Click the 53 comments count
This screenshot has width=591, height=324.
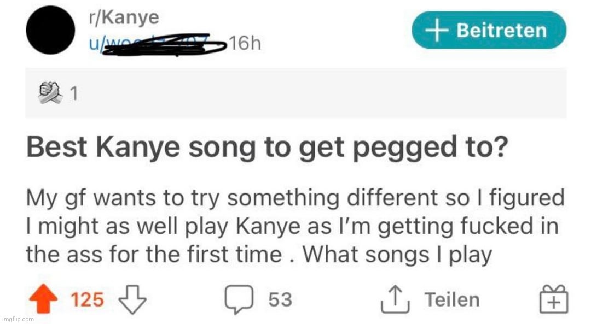(280, 300)
